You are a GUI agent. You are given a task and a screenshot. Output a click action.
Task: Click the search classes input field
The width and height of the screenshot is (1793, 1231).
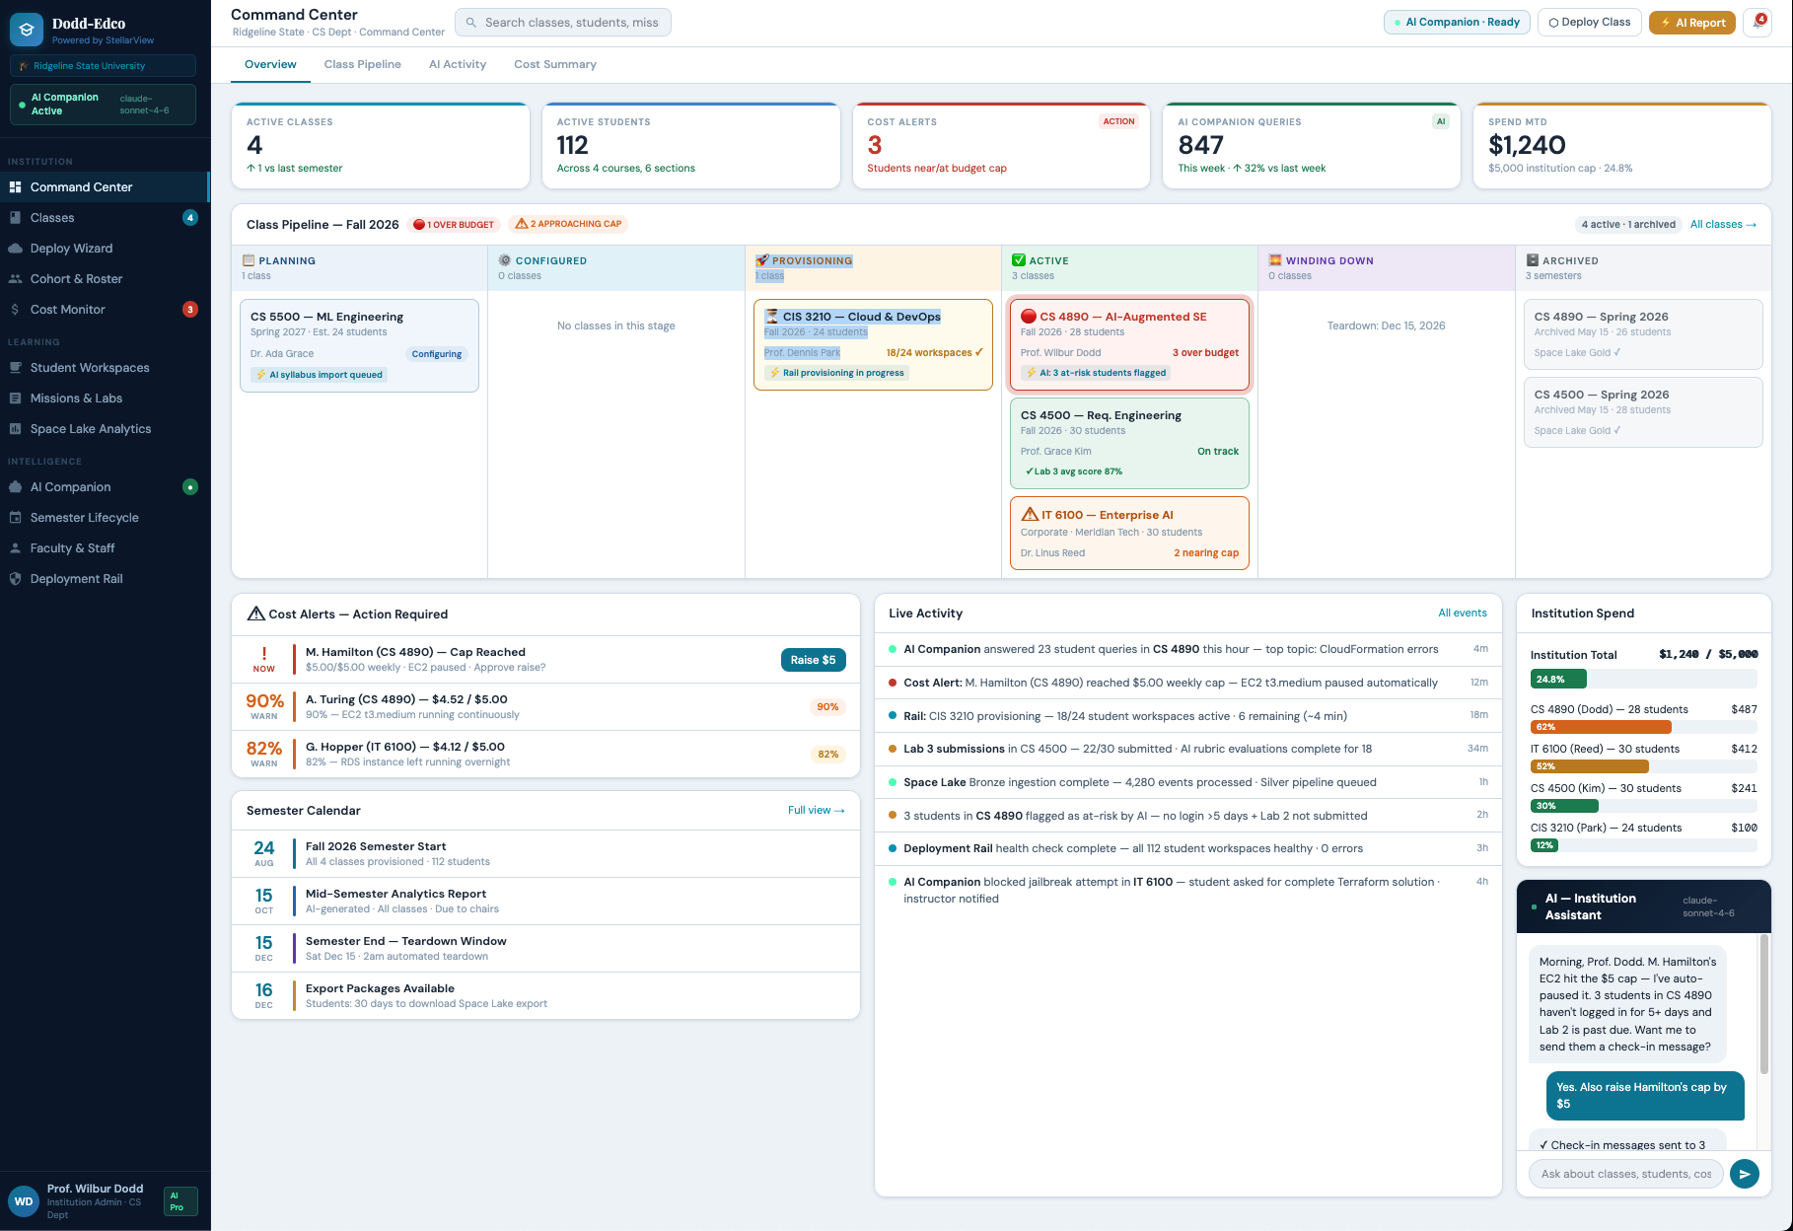tap(563, 23)
